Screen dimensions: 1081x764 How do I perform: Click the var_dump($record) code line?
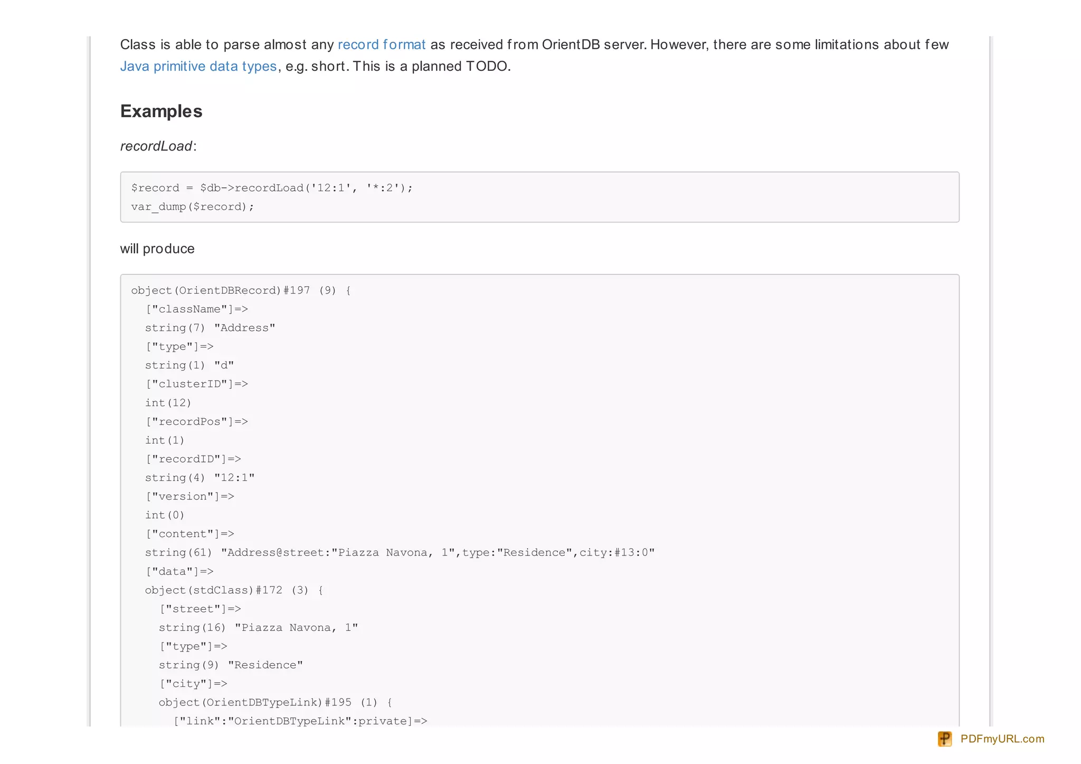[192, 206]
